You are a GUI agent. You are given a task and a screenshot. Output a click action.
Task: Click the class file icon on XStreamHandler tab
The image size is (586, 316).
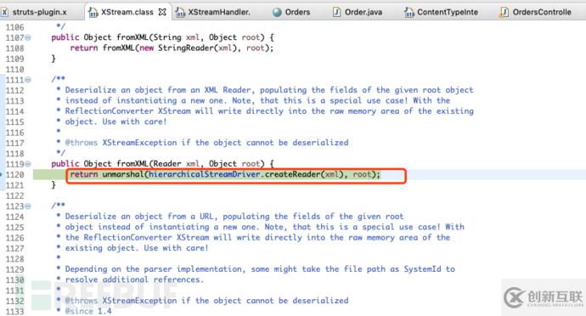tap(181, 13)
